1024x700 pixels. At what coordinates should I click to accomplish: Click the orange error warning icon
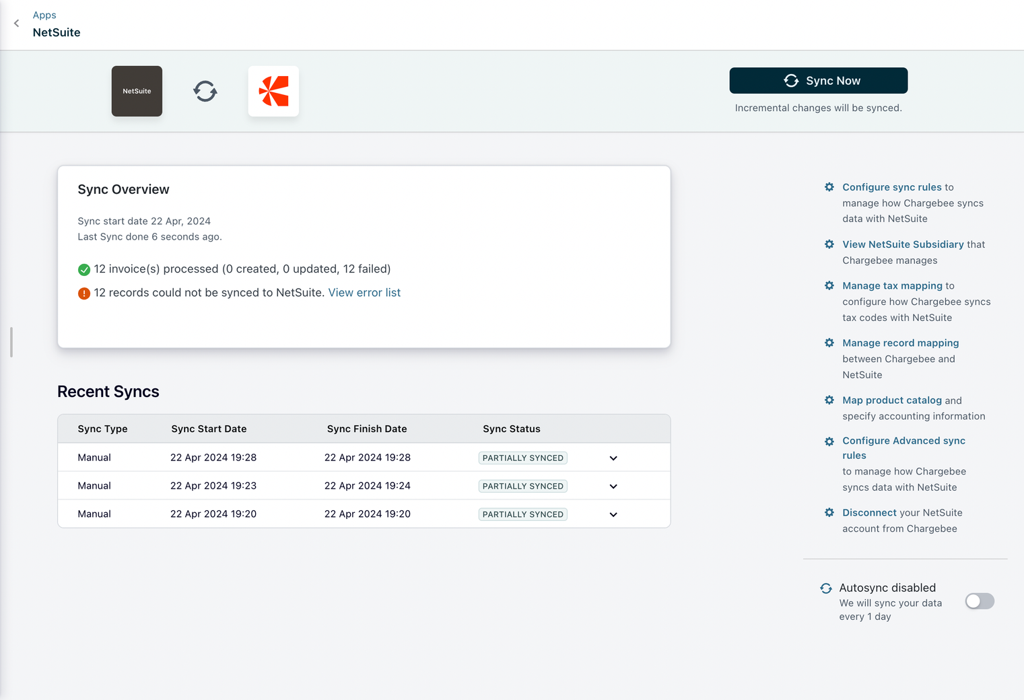tap(84, 293)
